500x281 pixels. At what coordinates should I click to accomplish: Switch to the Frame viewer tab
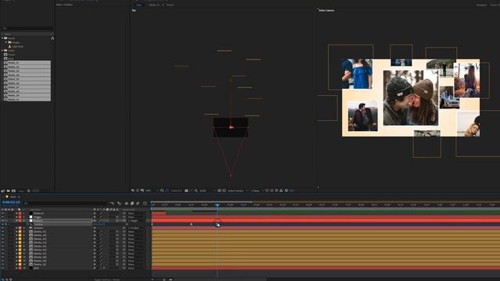(170, 5)
